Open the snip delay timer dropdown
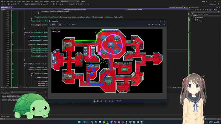 [74, 24]
